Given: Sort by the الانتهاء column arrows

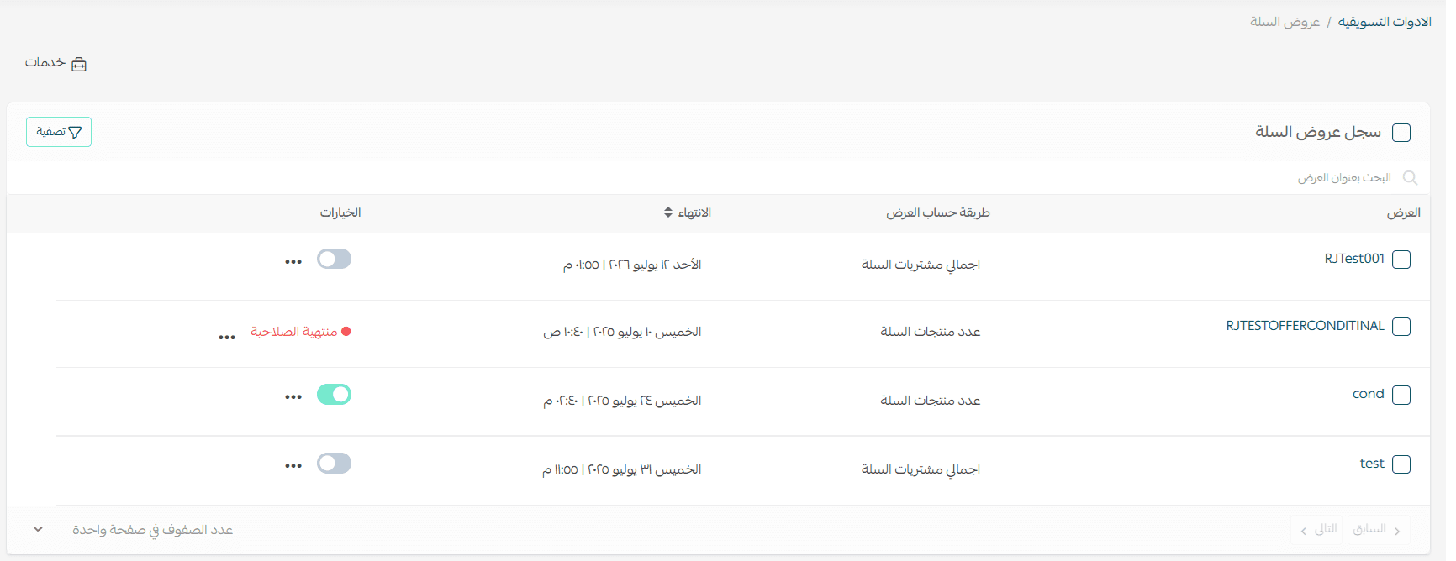Looking at the screenshot, I should pos(668,212).
